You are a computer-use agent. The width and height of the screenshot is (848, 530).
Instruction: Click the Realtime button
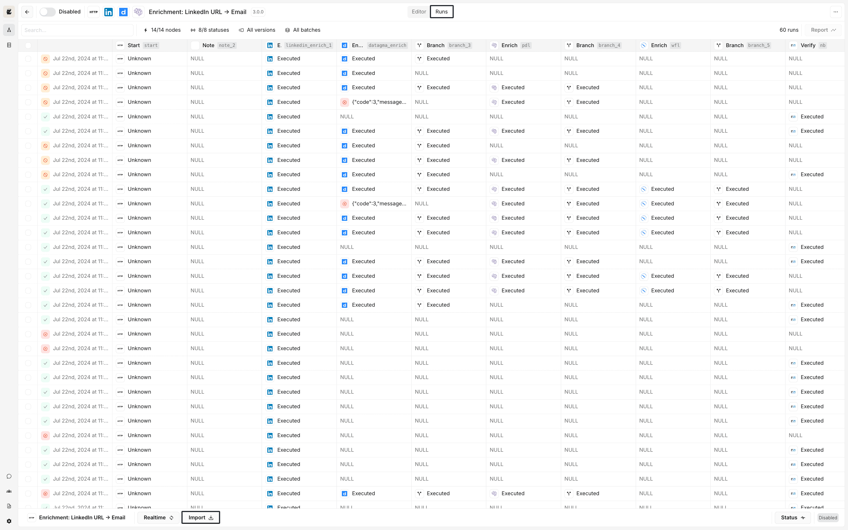click(x=158, y=517)
